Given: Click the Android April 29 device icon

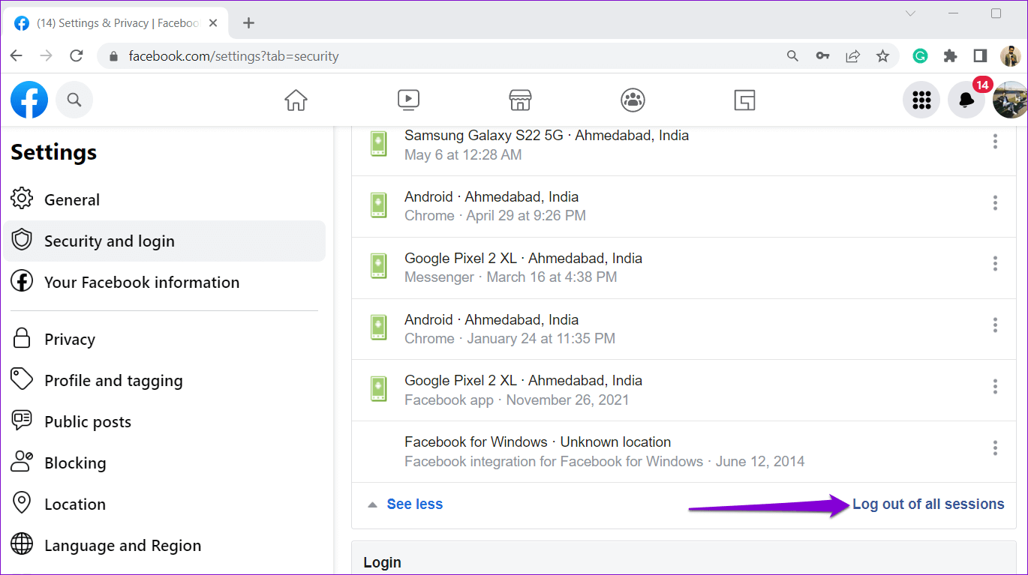Looking at the screenshot, I should (379, 205).
